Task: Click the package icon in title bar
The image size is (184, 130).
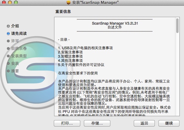Action: [x=68, y=2]
